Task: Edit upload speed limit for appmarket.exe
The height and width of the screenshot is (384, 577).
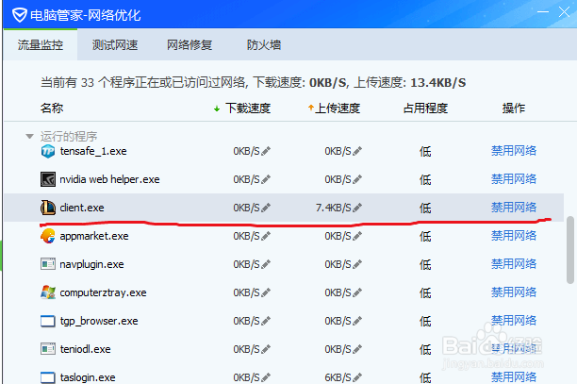Action: tap(357, 236)
